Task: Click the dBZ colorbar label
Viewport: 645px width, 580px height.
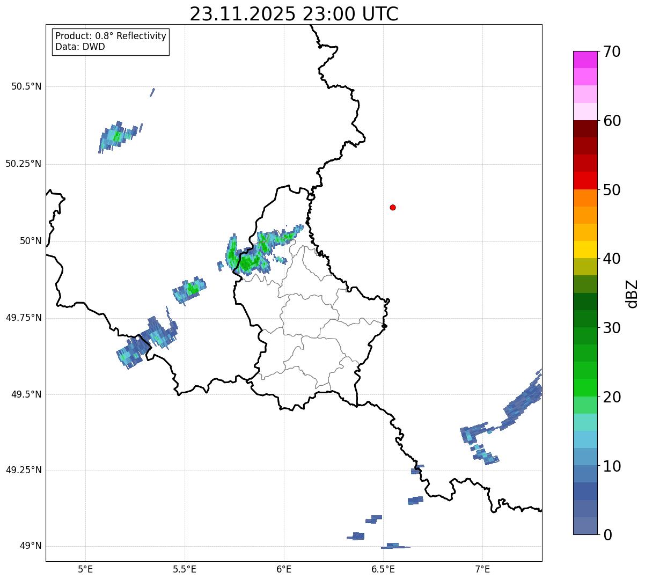Action: pyautogui.click(x=632, y=293)
